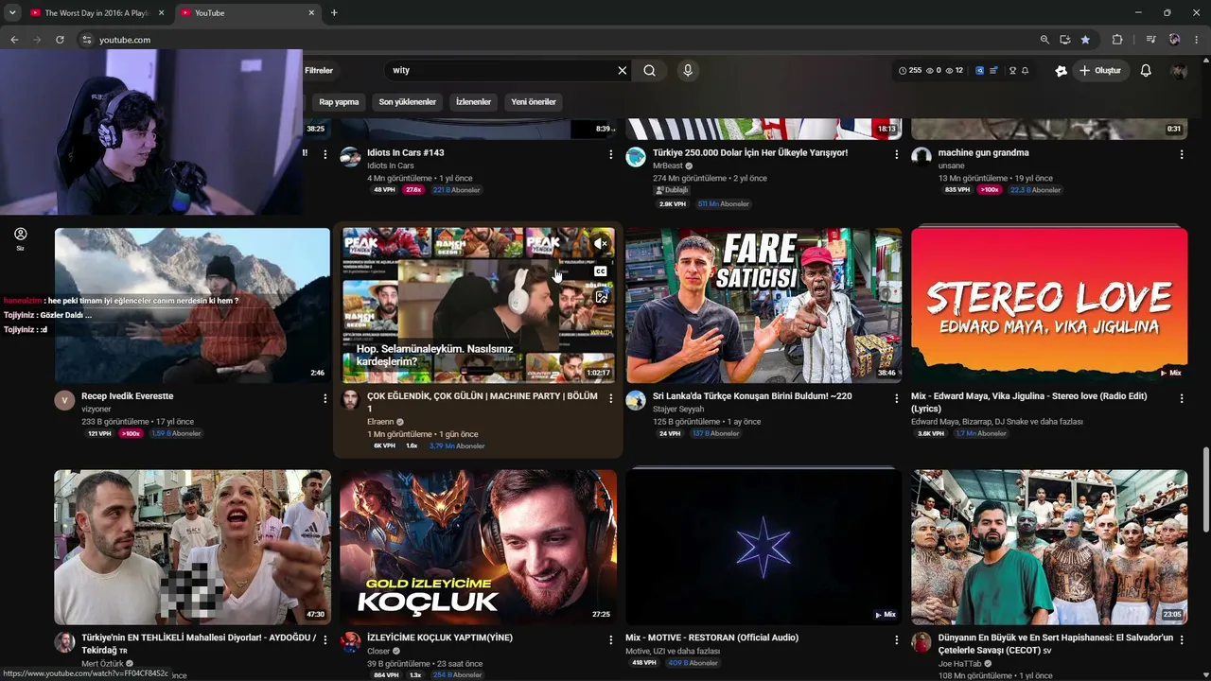Open the Chrome profile avatar
Image resolution: width=1211 pixels, height=681 pixels.
(x=1174, y=40)
